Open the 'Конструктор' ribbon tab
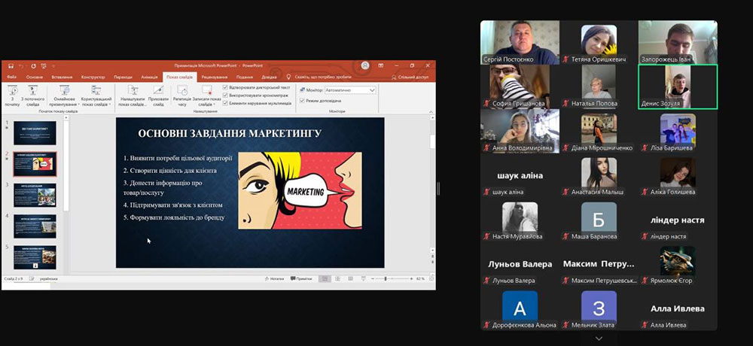Viewport: 753px width, 346px height. coord(93,77)
